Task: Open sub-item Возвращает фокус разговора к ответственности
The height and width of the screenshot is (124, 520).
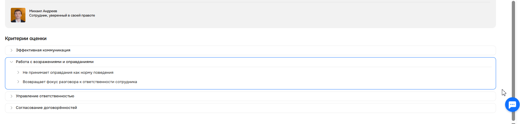Action: 80,82
